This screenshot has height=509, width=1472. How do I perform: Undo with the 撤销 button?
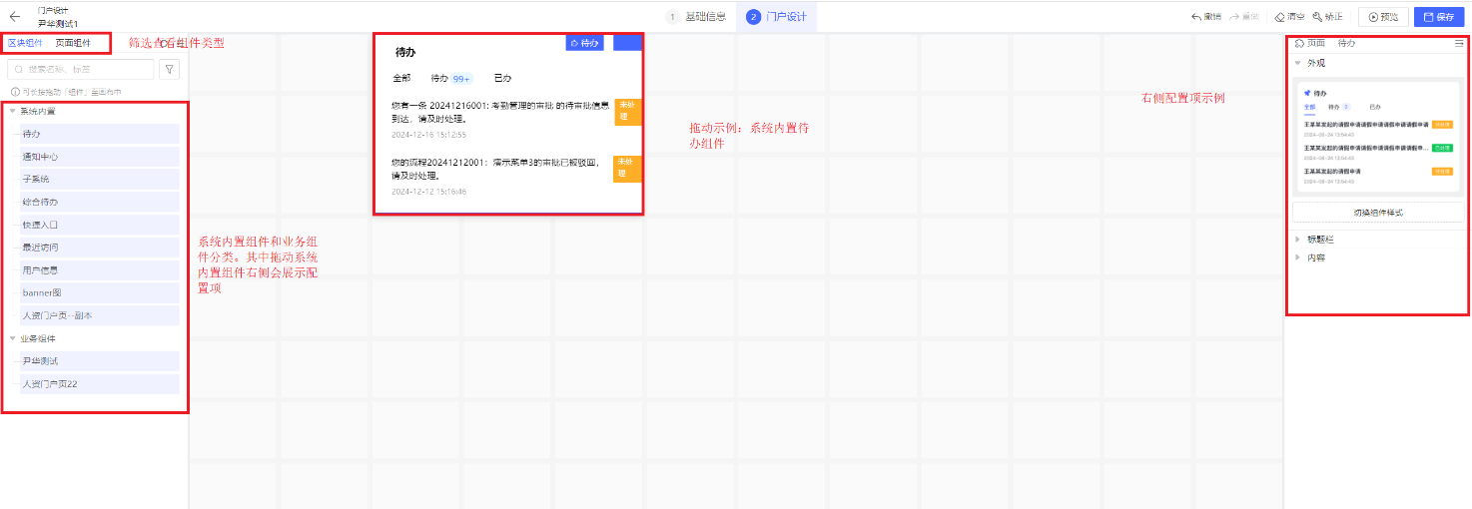point(1206,17)
